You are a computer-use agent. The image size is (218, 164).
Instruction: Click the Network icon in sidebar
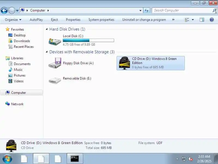tap(8, 104)
